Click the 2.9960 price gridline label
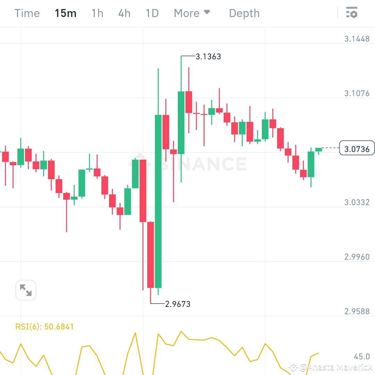The image size is (375, 375). click(x=358, y=257)
